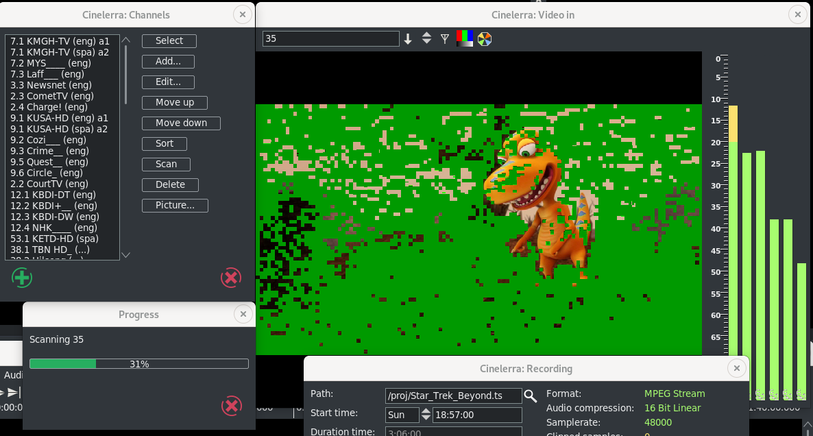Click the scanning progress bar
Image resolution: width=813 pixels, height=436 pixels.
point(138,364)
